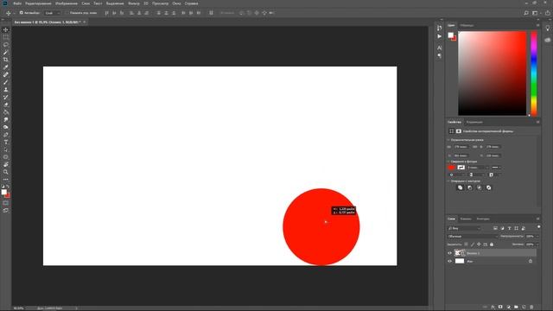The width and height of the screenshot is (553, 311).
Task: Open the Изображение menu
Action: [67, 3]
